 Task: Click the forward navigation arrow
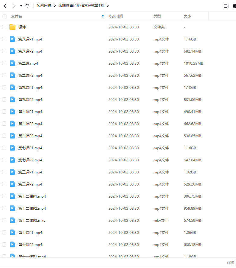click(14, 6)
